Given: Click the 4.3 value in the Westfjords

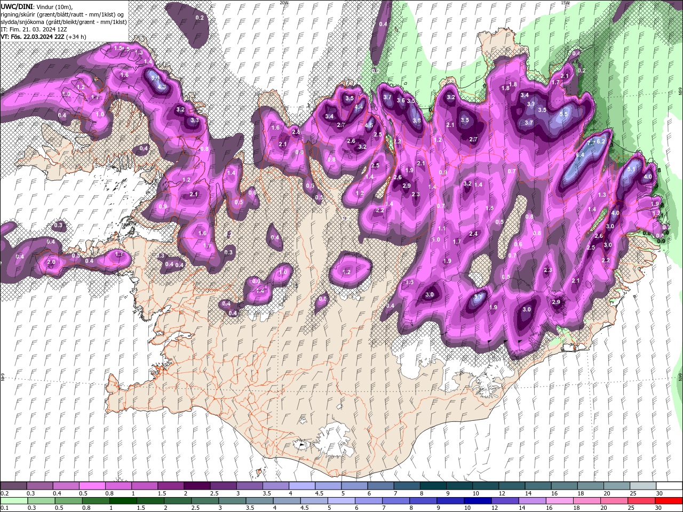Looking at the screenshot, I should [x=162, y=86].
